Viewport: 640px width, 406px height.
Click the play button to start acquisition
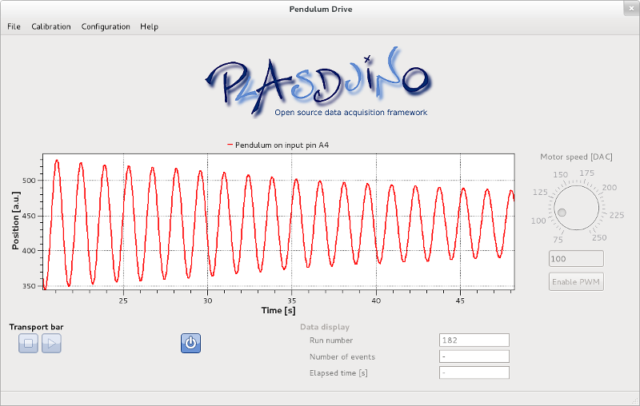click(51, 344)
